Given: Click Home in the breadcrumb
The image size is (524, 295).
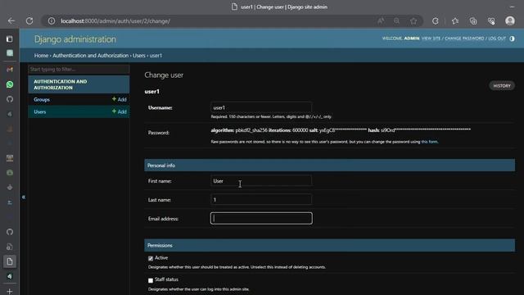Looking at the screenshot, I should click(x=41, y=56).
